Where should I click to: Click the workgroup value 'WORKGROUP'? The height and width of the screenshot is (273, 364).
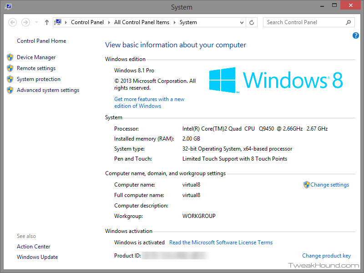(x=199, y=216)
